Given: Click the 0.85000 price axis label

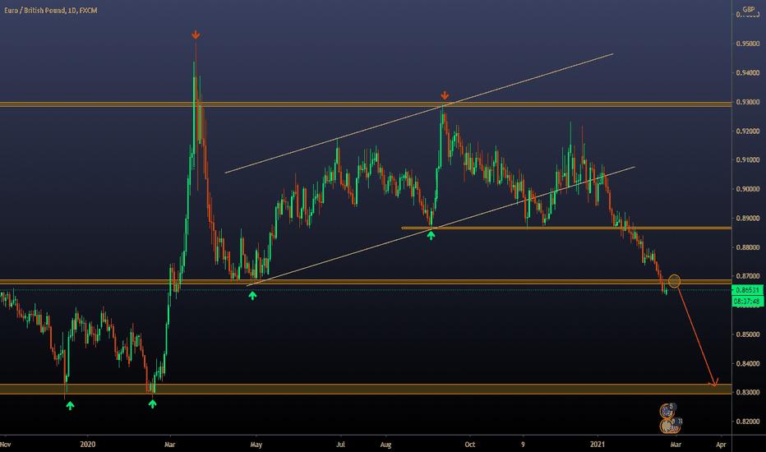Looking at the screenshot, I should pos(748,334).
